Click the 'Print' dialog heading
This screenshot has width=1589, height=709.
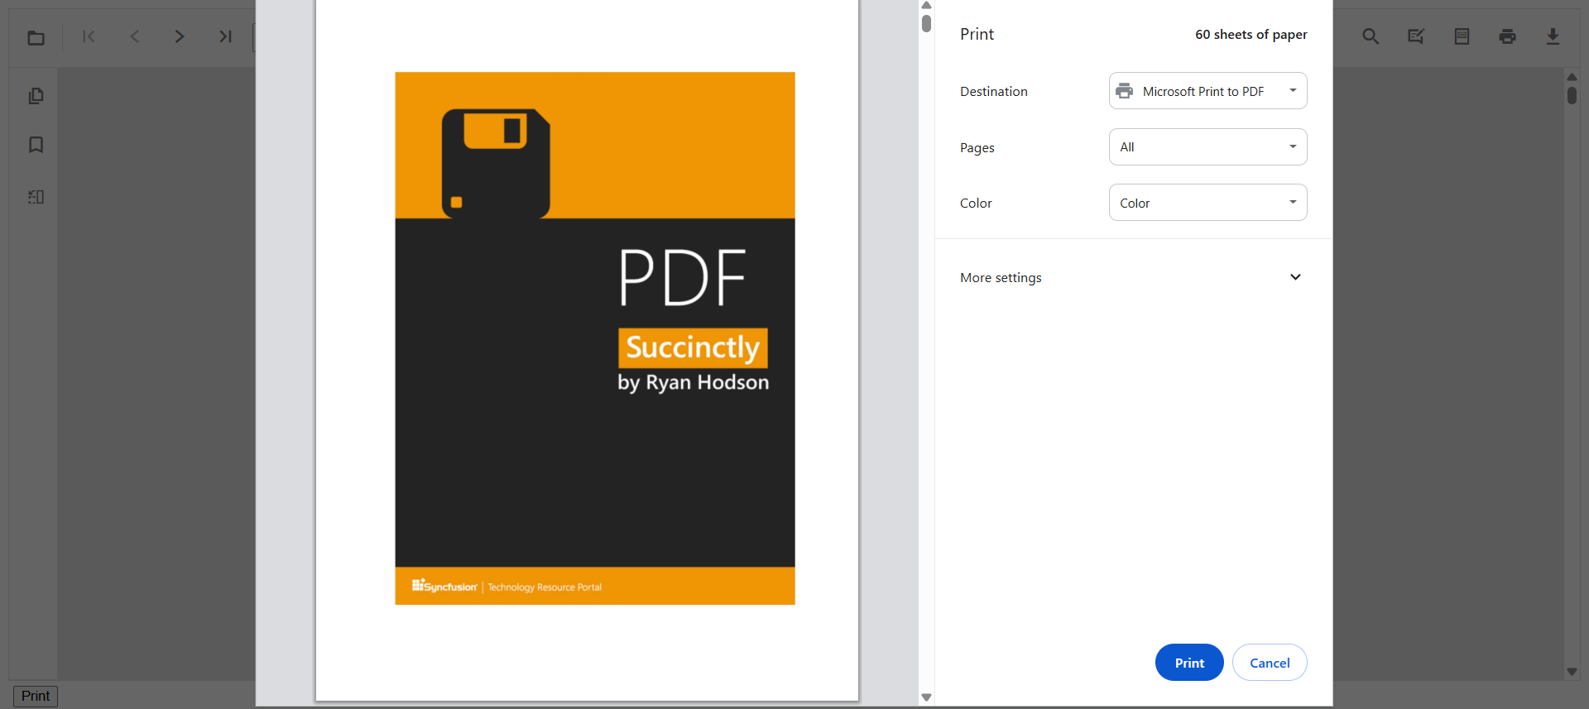[977, 34]
